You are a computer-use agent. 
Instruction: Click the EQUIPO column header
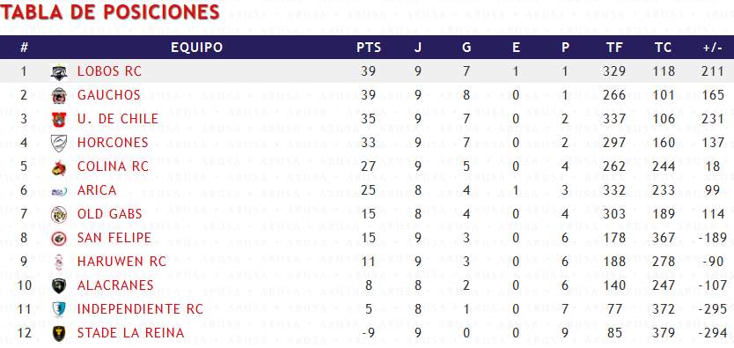pos(196,48)
